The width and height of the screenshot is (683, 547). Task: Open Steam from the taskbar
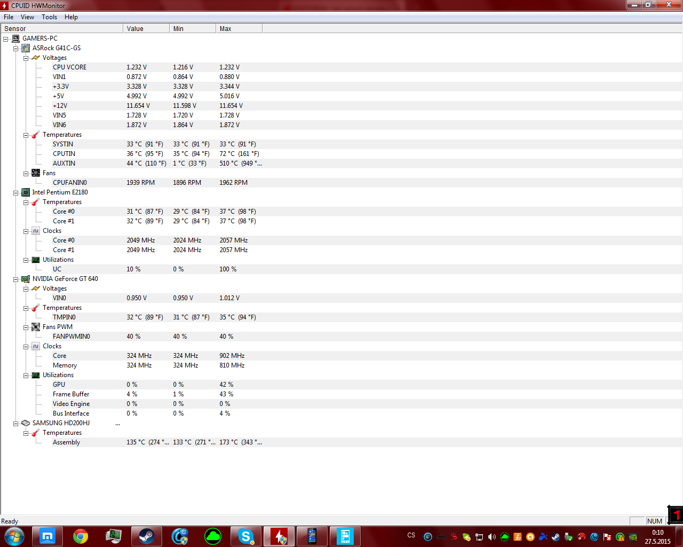(147, 536)
